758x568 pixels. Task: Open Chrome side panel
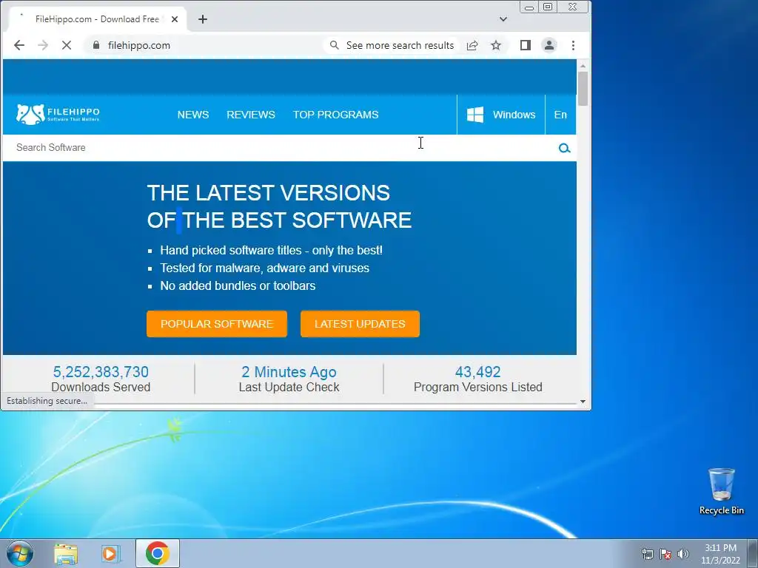[x=526, y=45]
